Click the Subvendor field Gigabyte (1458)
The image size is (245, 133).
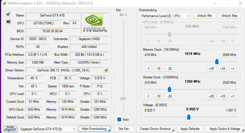[89, 39]
